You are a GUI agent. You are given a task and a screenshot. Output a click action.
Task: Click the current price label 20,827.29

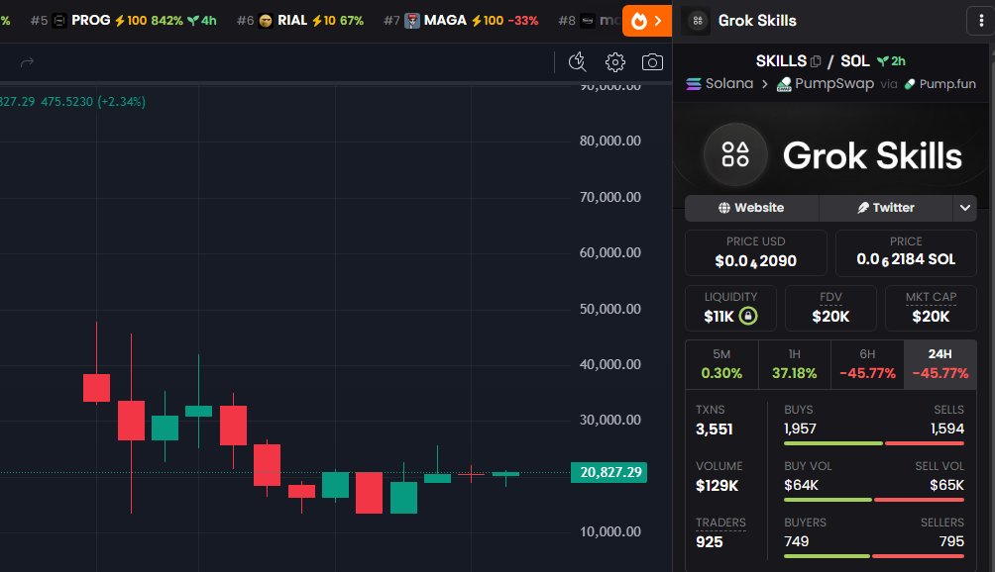[x=608, y=472]
